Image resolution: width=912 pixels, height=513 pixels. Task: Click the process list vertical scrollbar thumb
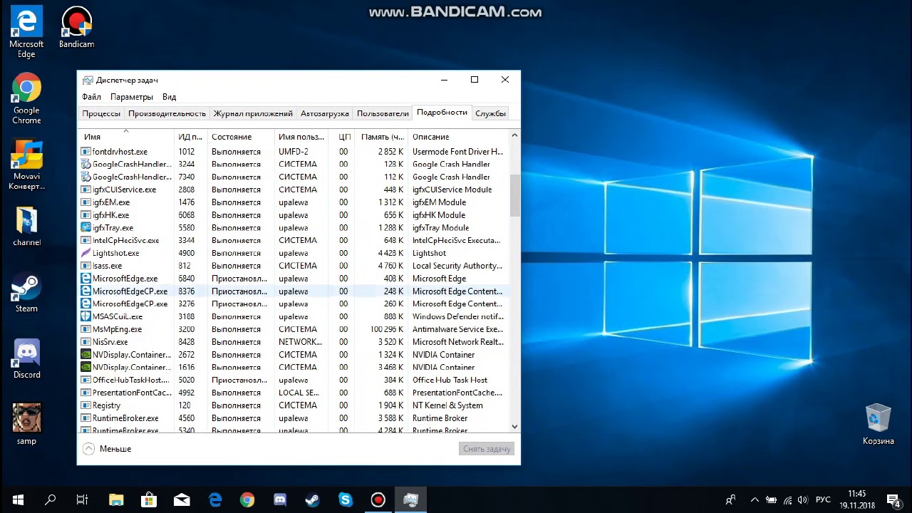pos(514,194)
